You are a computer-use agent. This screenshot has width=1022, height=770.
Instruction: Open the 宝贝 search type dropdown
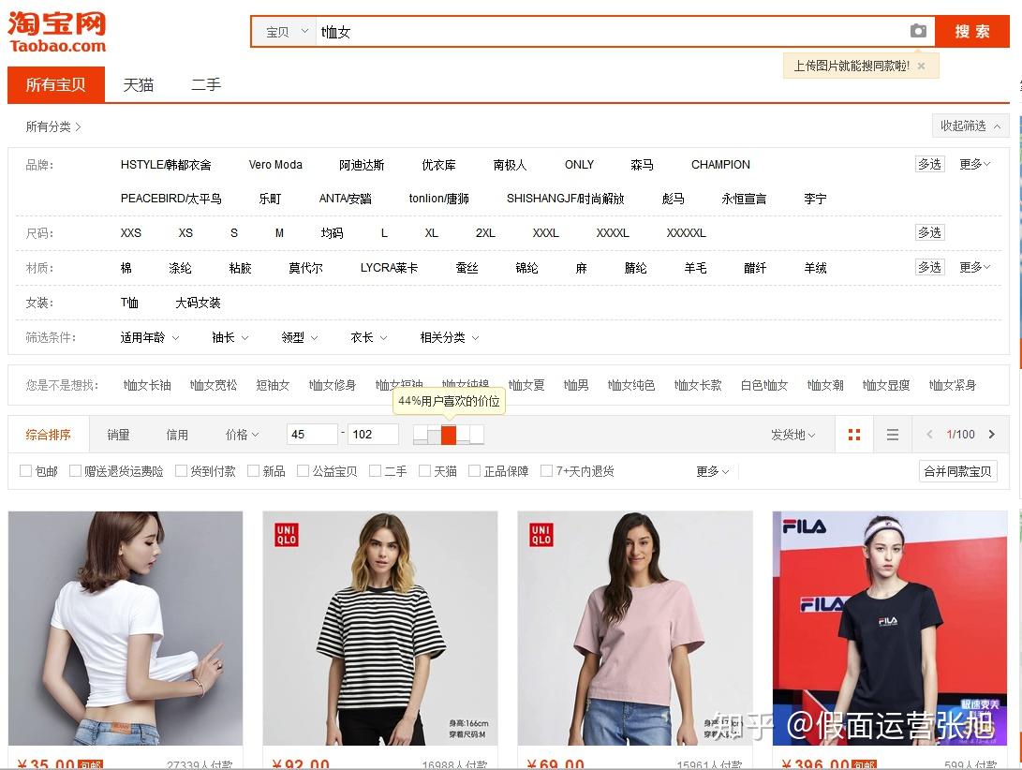[x=286, y=32]
